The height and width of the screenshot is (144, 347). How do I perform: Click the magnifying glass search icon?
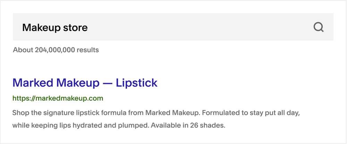coord(319,27)
